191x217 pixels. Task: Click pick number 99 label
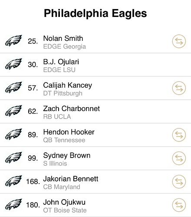[33, 158]
